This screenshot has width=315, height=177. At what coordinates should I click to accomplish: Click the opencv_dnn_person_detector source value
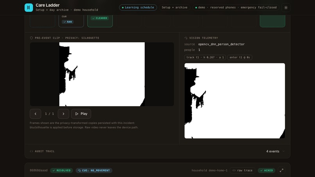[x=221, y=44]
